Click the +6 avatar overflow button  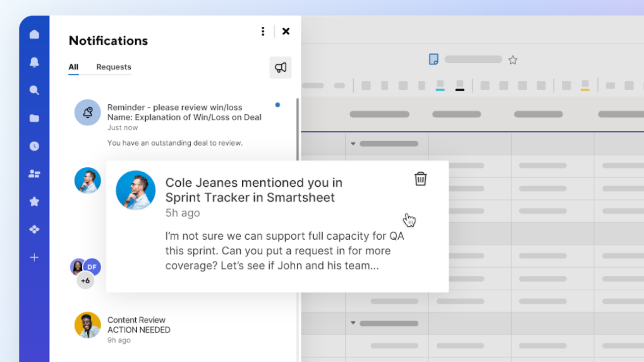click(x=85, y=280)
